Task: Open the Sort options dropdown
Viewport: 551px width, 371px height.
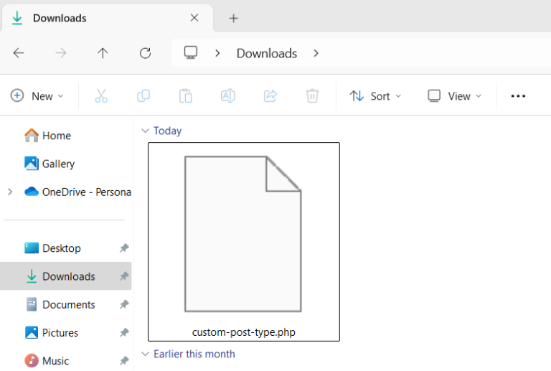Action: pyautogui.click(x=375, y=95)
